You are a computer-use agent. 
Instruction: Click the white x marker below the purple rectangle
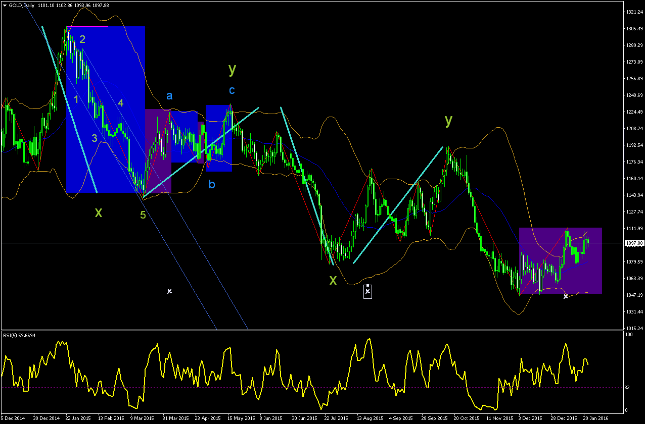[x=566, y=296]
